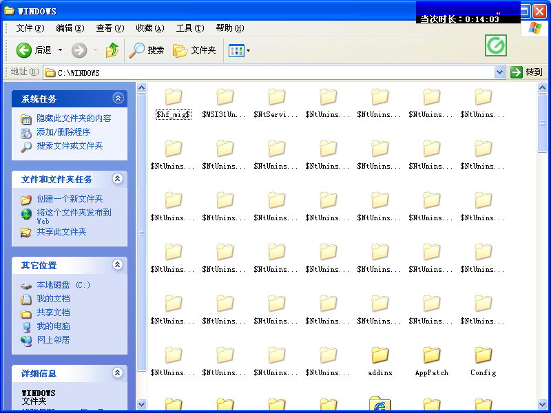
Task: Collapse the 系统任务 panel
Action: coord(118,98)
